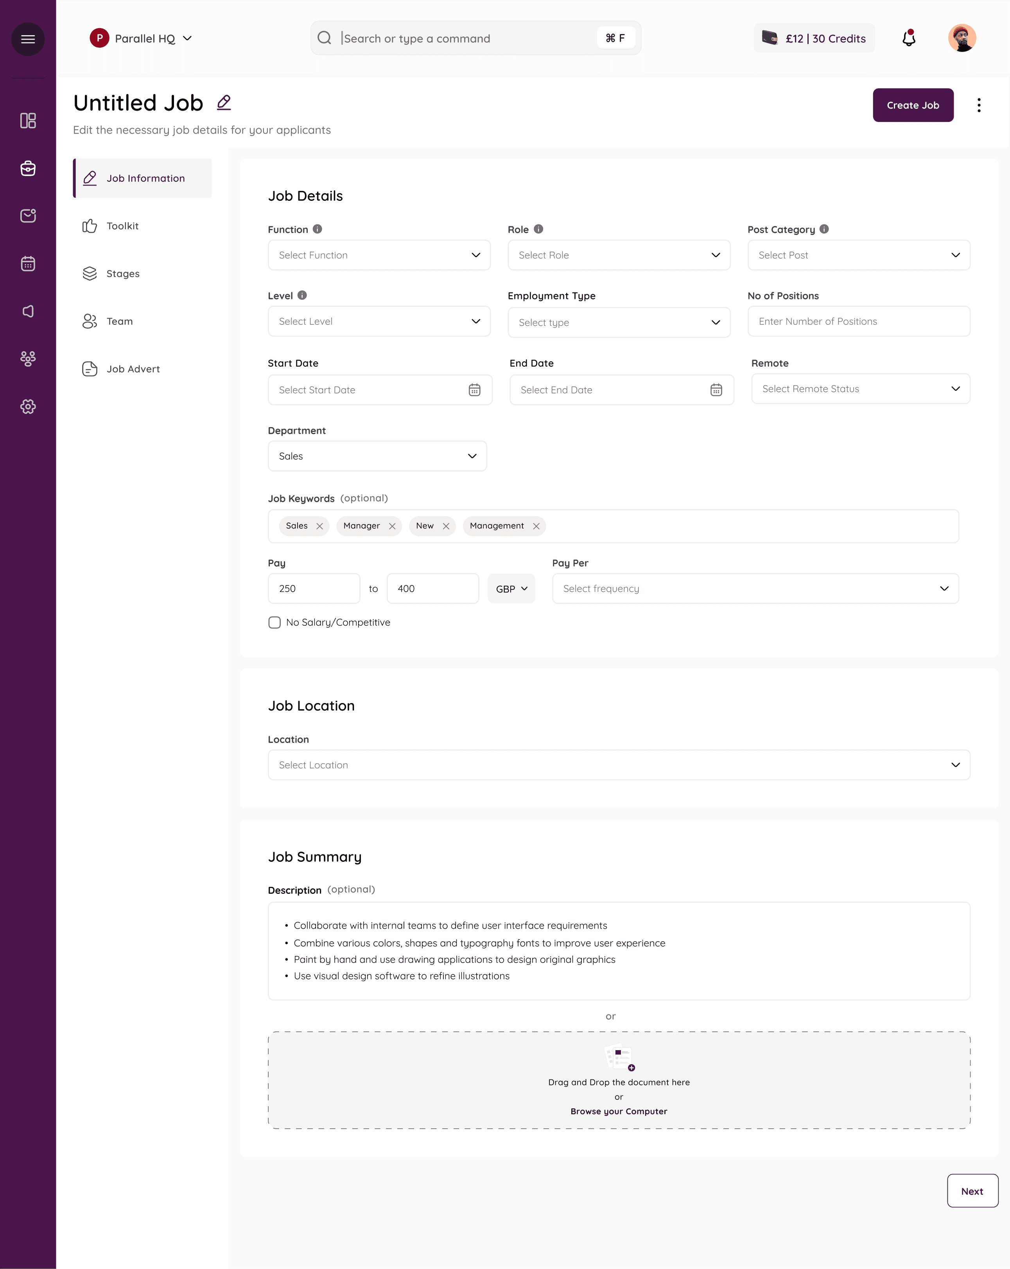Remove the Management keyword tag
This screenshot has width=1010, height=1269.
[x=536, y=526]
